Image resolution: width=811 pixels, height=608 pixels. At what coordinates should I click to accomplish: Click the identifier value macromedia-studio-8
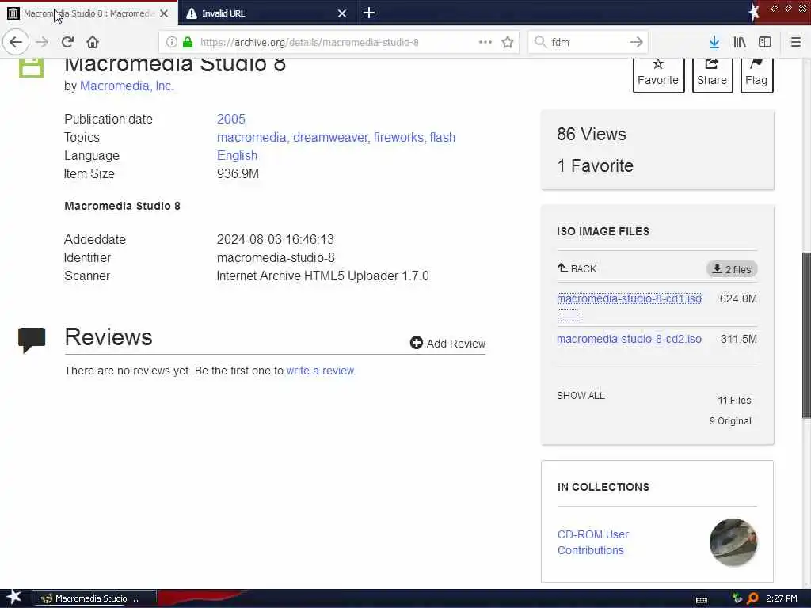point(276,257)
